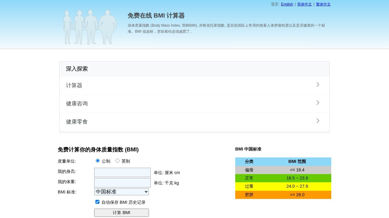Screen dimensions: 389x218
Task: Click the orange 肥胖 category row
Action: (x=283, y=195)
